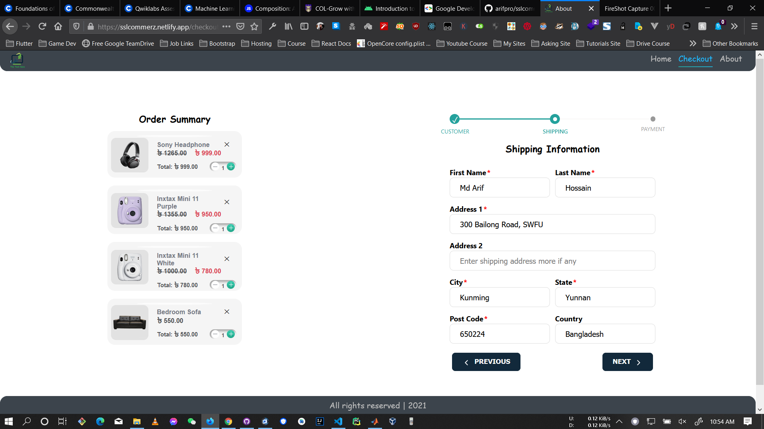Screen dimensions: 764x429
Task: Click the NEXT button to proceed
Action: point(628,361)
